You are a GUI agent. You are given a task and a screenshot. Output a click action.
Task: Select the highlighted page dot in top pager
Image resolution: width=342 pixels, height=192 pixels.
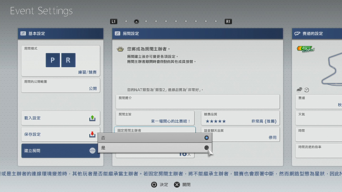pyautogui.click(x=136, y=21)
